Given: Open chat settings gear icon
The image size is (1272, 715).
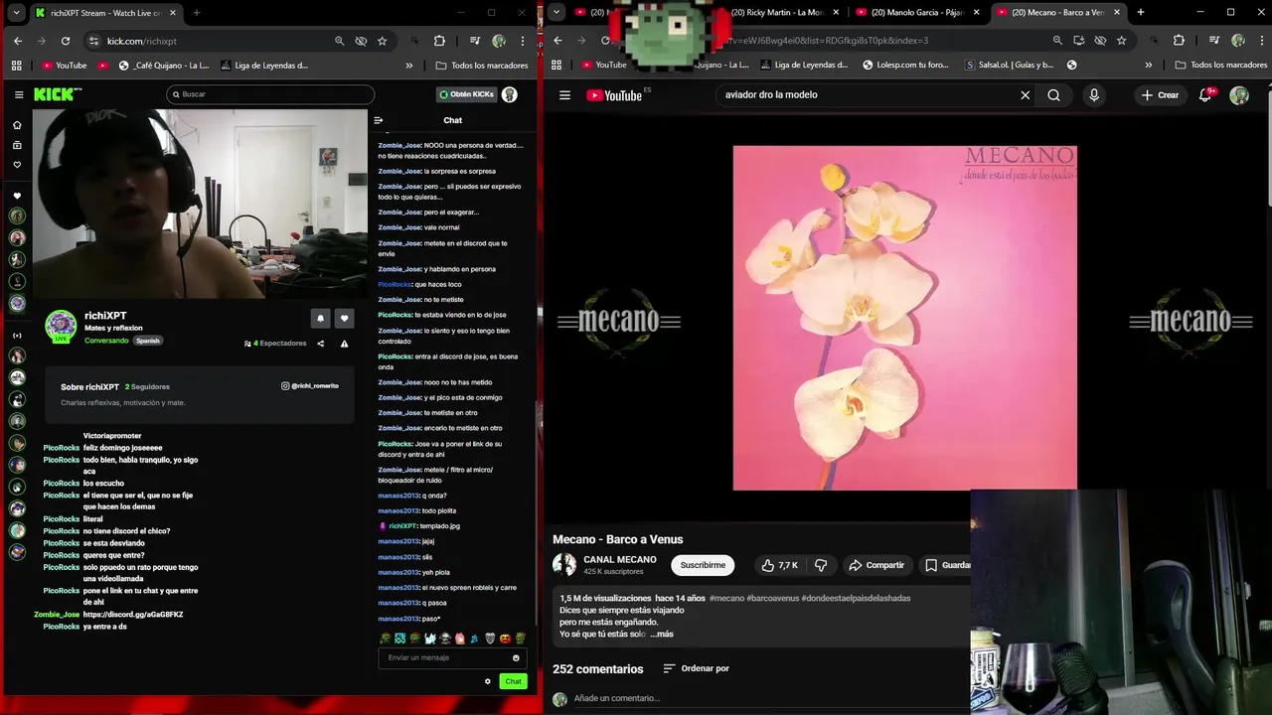Looking at the screenshot, I should click(488, 681).
